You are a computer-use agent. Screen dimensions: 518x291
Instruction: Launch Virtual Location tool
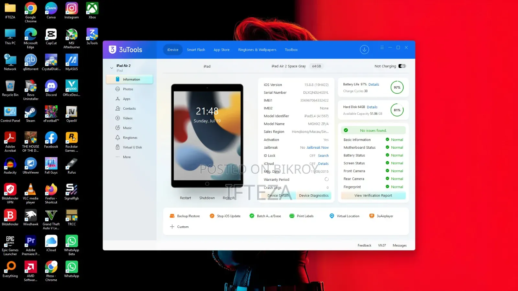pyautogui.click(x=344, y=216)
